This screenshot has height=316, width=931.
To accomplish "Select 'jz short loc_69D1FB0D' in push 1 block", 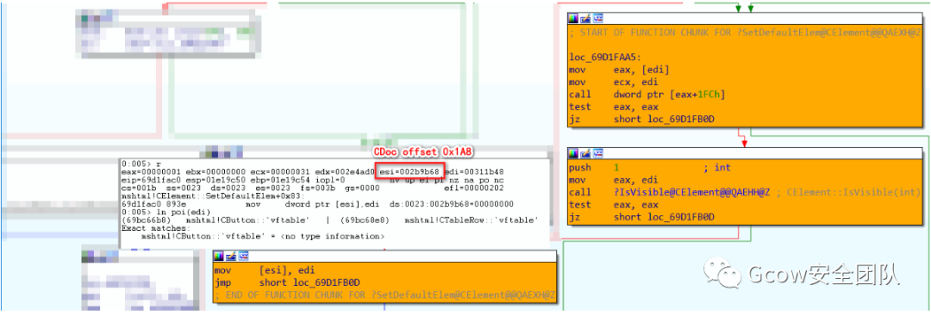I will [x=641, y=217].
